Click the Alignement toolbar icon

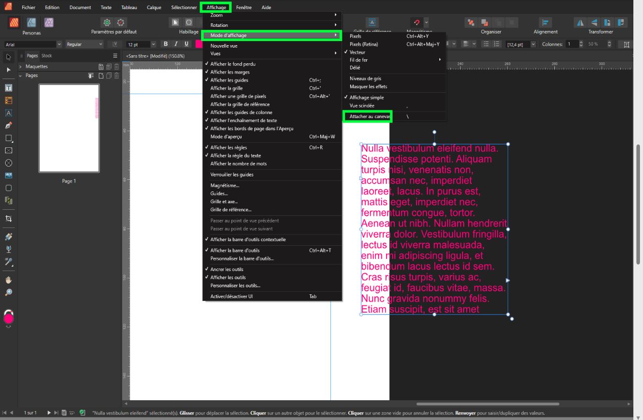coord(545,22)
